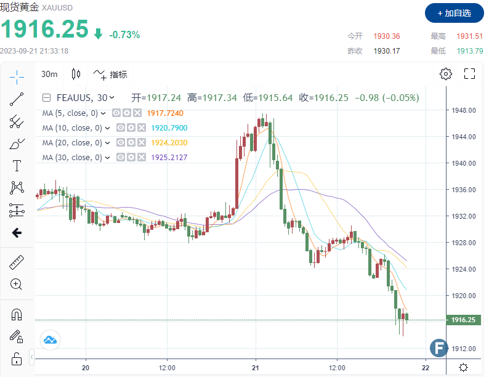Expand MA (10, close, 0) dropdown arrow
The image size is (489, 377).
pos(108,128)
